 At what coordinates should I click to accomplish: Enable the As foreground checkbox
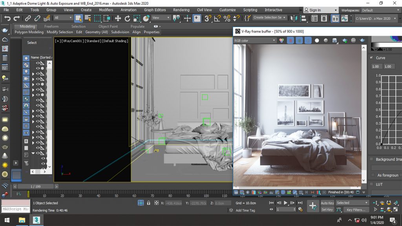coord(373,175)
